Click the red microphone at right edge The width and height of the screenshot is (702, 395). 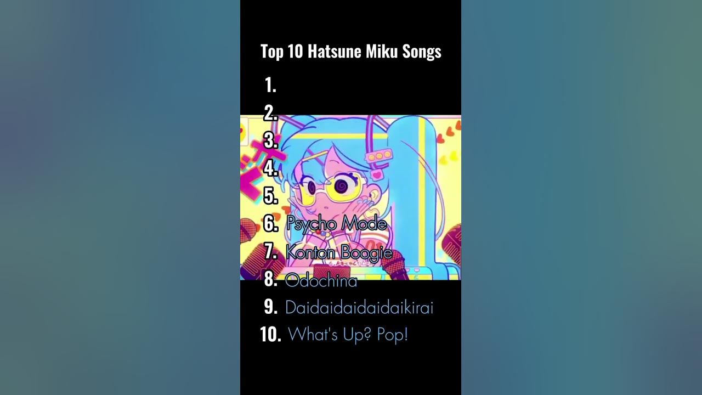point(452,241)
